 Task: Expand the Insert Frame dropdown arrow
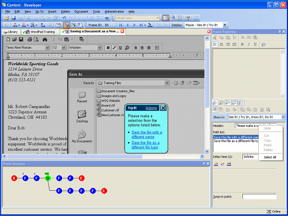(x=19, y=25)
